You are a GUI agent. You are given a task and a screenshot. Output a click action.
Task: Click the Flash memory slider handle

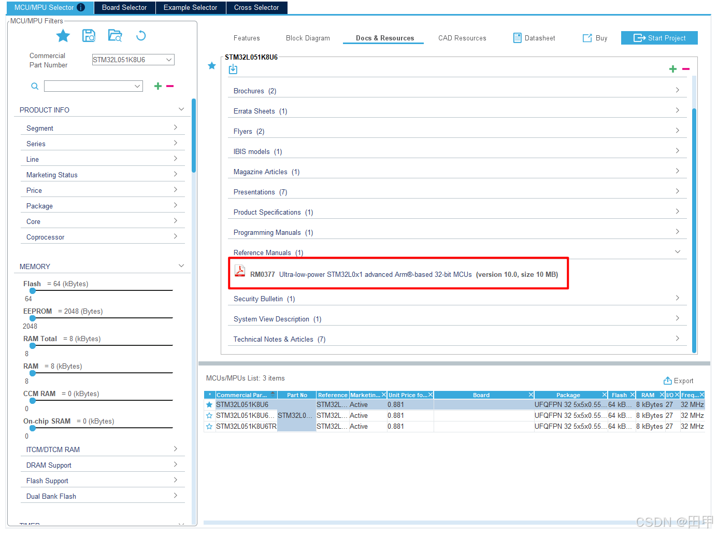tap(33, 291)
